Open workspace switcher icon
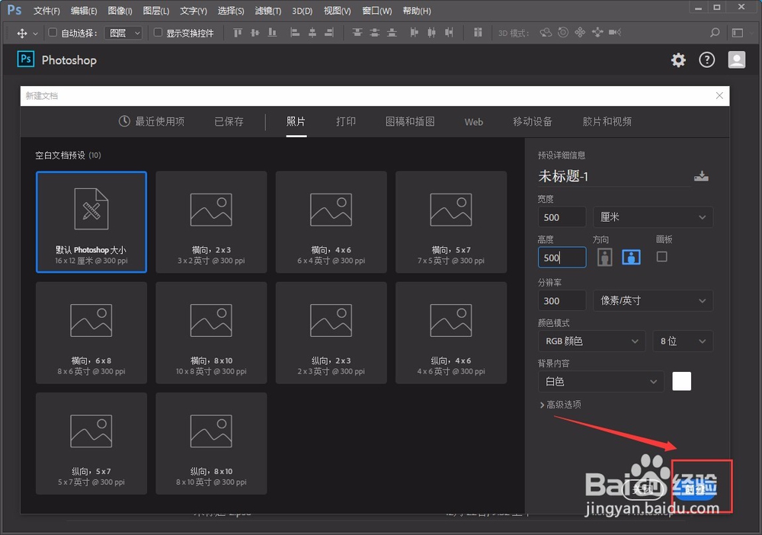 point(737,33)
